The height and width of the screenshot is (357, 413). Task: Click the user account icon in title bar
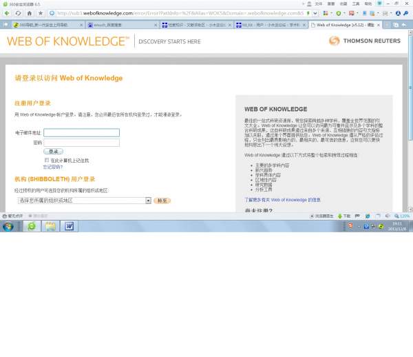point(310,3)
